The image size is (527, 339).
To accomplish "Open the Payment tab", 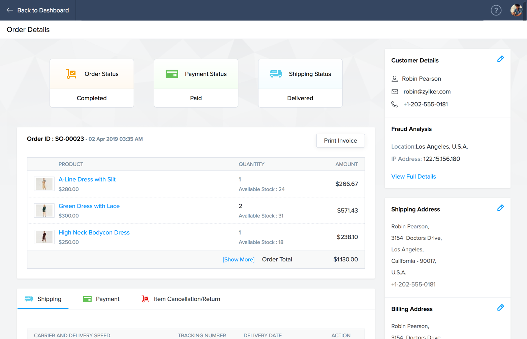I will tap(101, 299).
